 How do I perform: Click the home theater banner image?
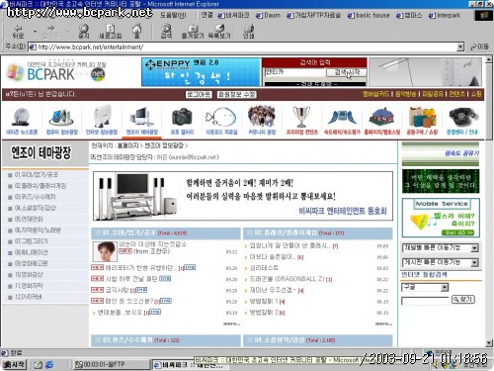243,196
